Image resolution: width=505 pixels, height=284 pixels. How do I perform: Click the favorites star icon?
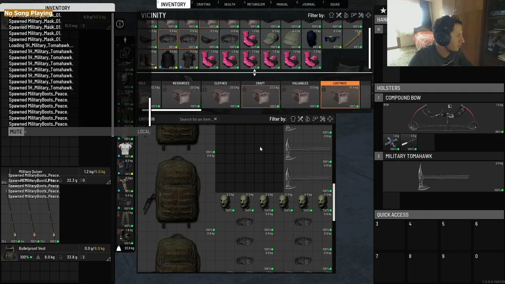[x=383, y=11]
